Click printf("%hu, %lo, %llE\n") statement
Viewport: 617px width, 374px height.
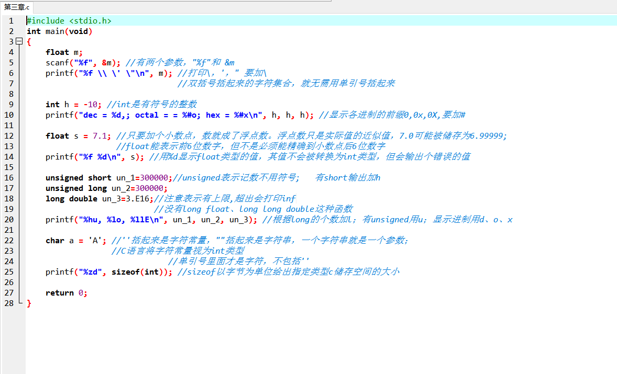(151, 220)
